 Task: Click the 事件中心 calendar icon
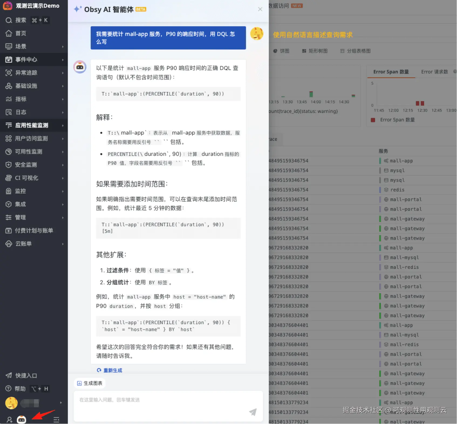[x=9, y=60]
